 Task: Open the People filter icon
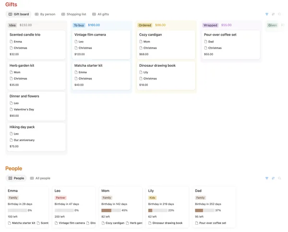pos(267,178)
